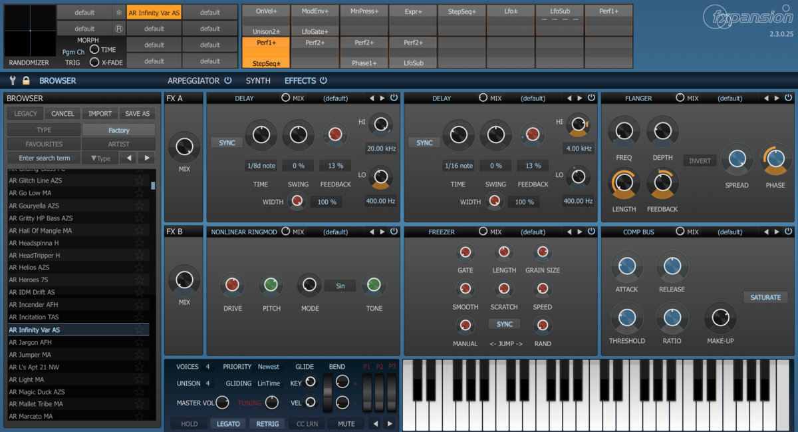798x432 pixels.
Task: Select AR Helios AZS preset
Action: pyautogui.click(x=29, y=268)
